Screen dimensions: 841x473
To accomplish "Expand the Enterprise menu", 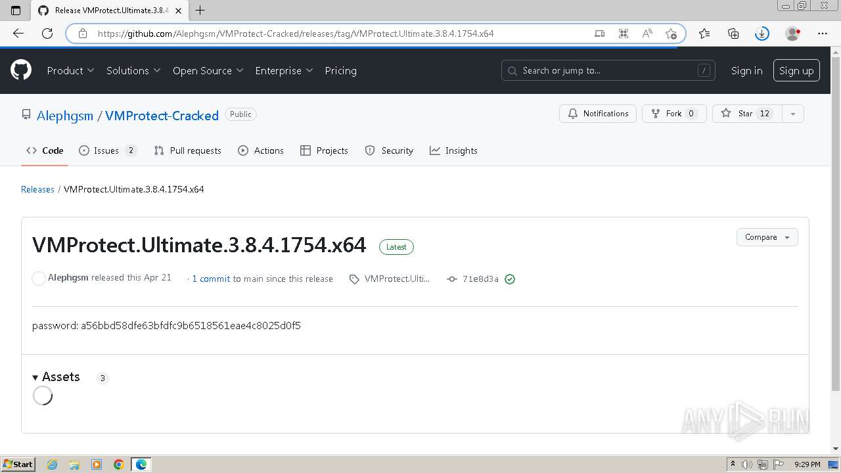I will (x=284, y=70).
